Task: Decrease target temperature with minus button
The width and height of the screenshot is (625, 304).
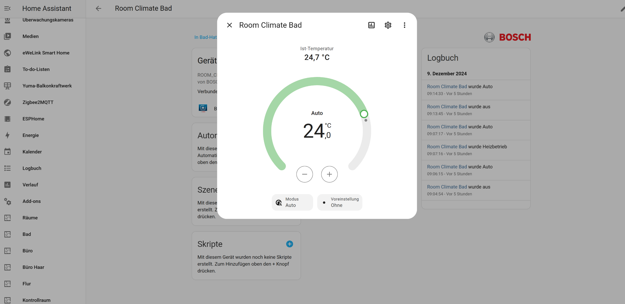Action: (304, 174)
